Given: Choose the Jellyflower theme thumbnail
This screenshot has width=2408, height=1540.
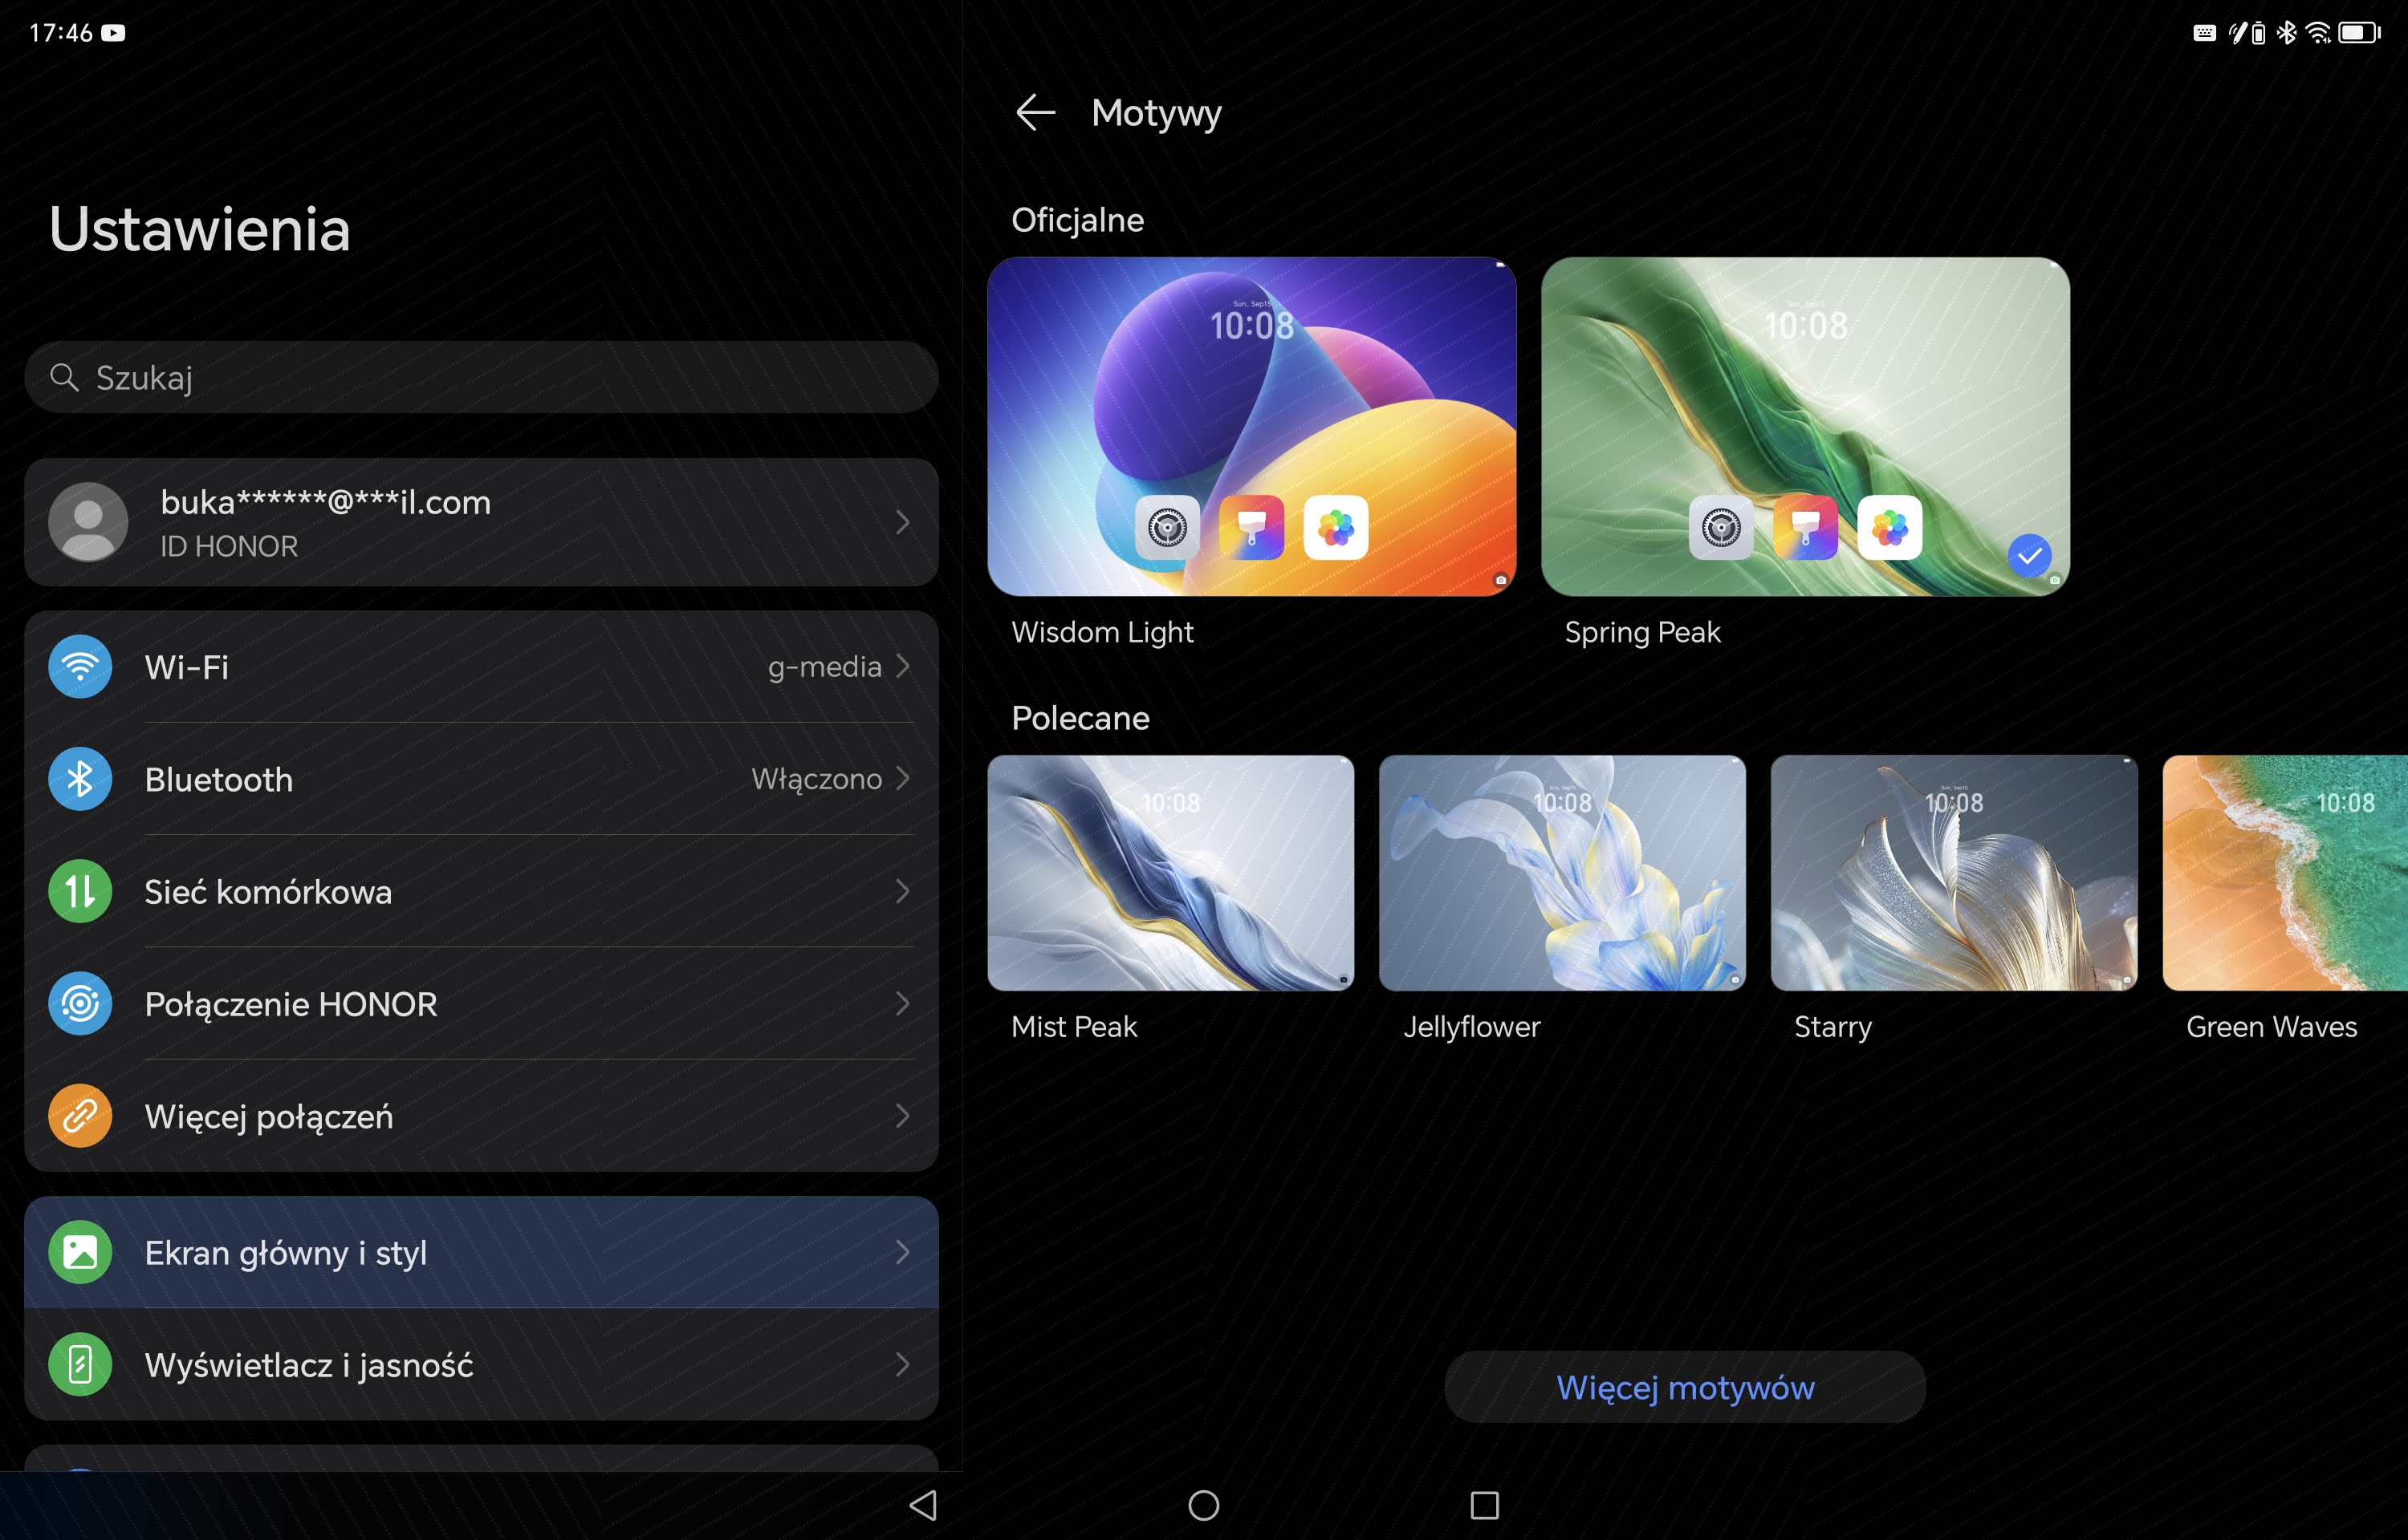Looking at the screenshot, I should pyautogui.click(x=1563, y=873).
